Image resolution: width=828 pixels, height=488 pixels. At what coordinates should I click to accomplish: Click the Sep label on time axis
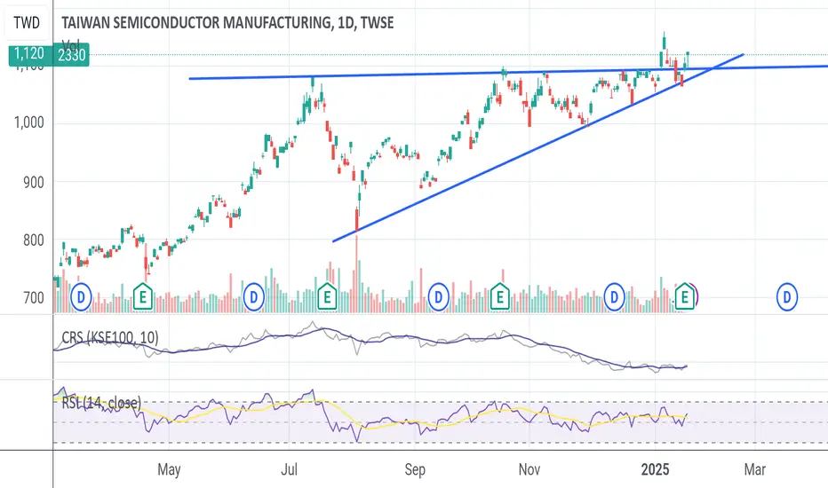pyautogui.click(x=415, y=469)
